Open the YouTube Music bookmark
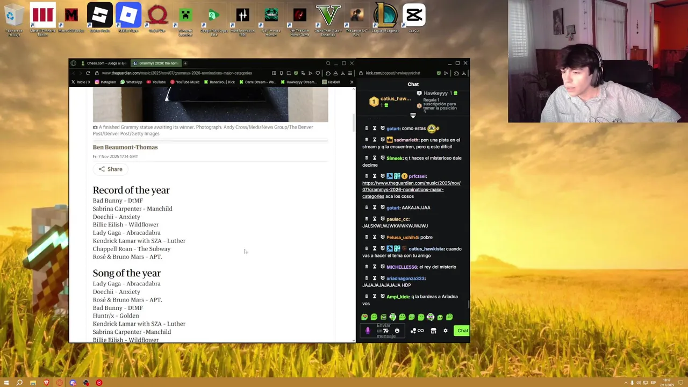Image resolution: width=688 pixels, height=387 pixels. click(185, 82)
